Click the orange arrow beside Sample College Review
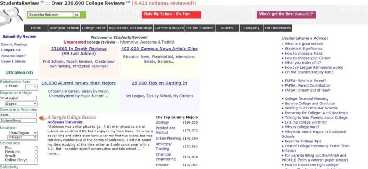The height and width of the screenshot is (169, 368). pyautogui.click(x=42, y=118)
